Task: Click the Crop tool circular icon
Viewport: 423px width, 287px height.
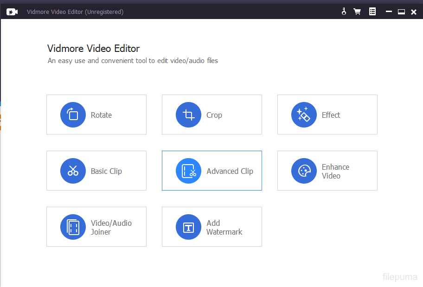Action: point(188,115)
